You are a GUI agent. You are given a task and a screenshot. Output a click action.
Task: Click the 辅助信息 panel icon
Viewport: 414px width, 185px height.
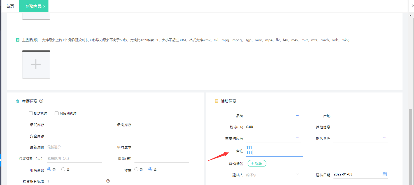tap(216, 101)
